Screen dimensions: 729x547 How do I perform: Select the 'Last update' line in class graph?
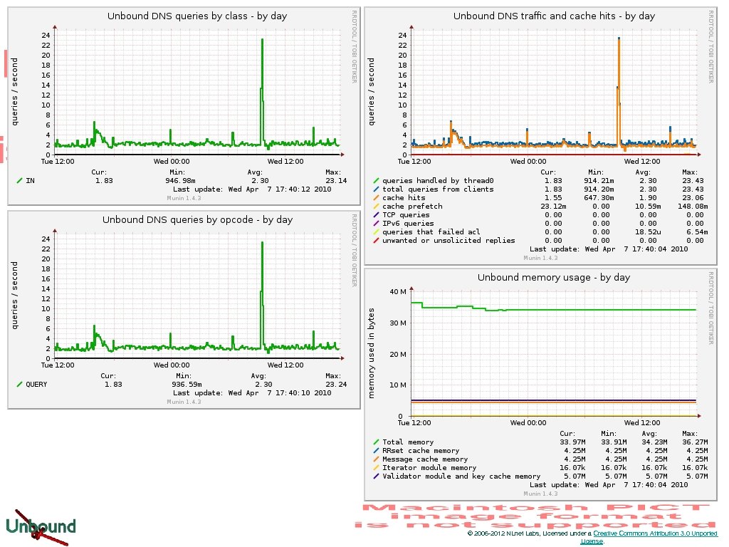pyautogui.click(x=252, y=189)
